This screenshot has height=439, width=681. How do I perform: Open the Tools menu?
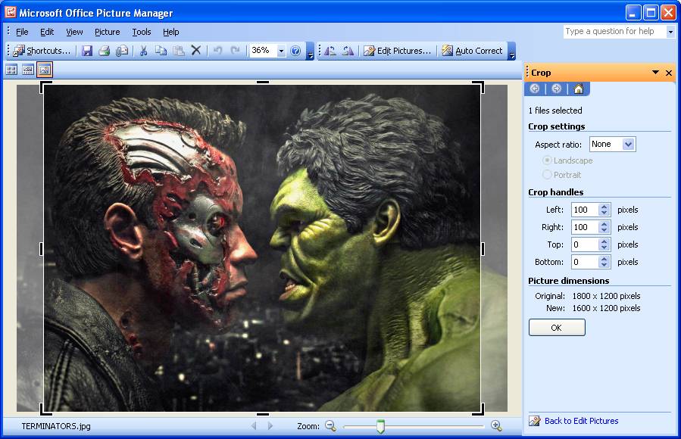coord(142,32)
